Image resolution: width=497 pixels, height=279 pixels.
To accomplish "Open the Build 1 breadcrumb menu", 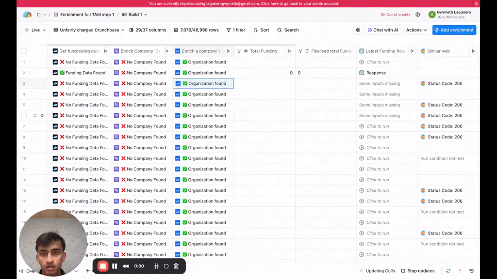I will tap(134, 15).
